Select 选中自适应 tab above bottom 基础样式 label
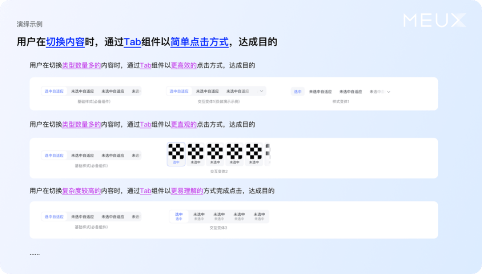482x274 pixels. point(54,217)
